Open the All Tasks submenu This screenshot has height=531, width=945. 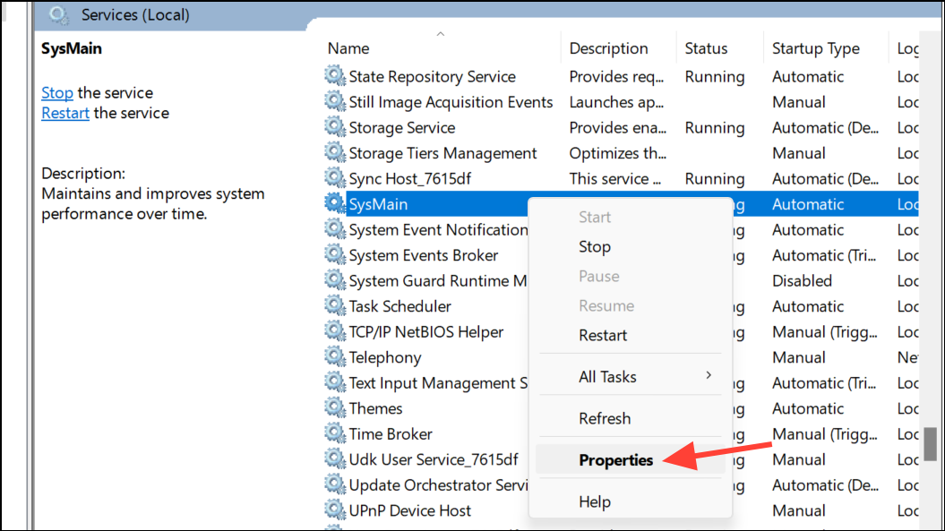[x=631, y=377]
